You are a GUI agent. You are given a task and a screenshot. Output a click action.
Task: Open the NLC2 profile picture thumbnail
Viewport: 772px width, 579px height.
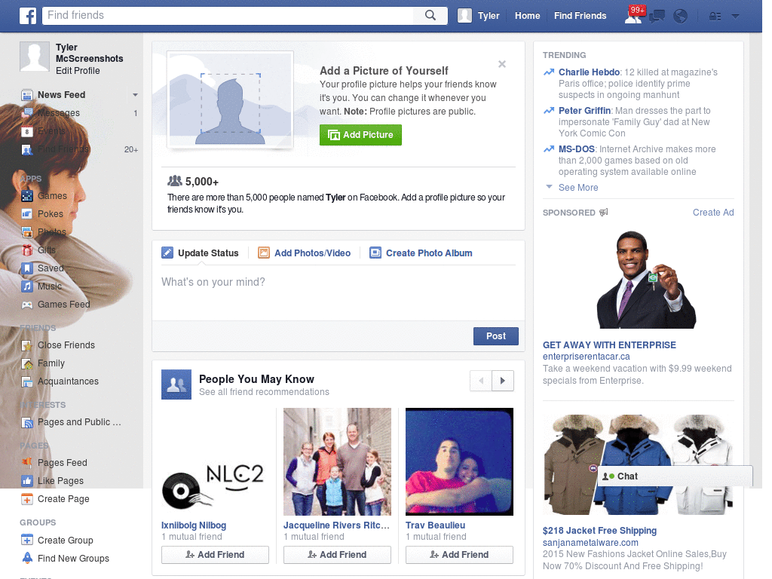[215, 462]
